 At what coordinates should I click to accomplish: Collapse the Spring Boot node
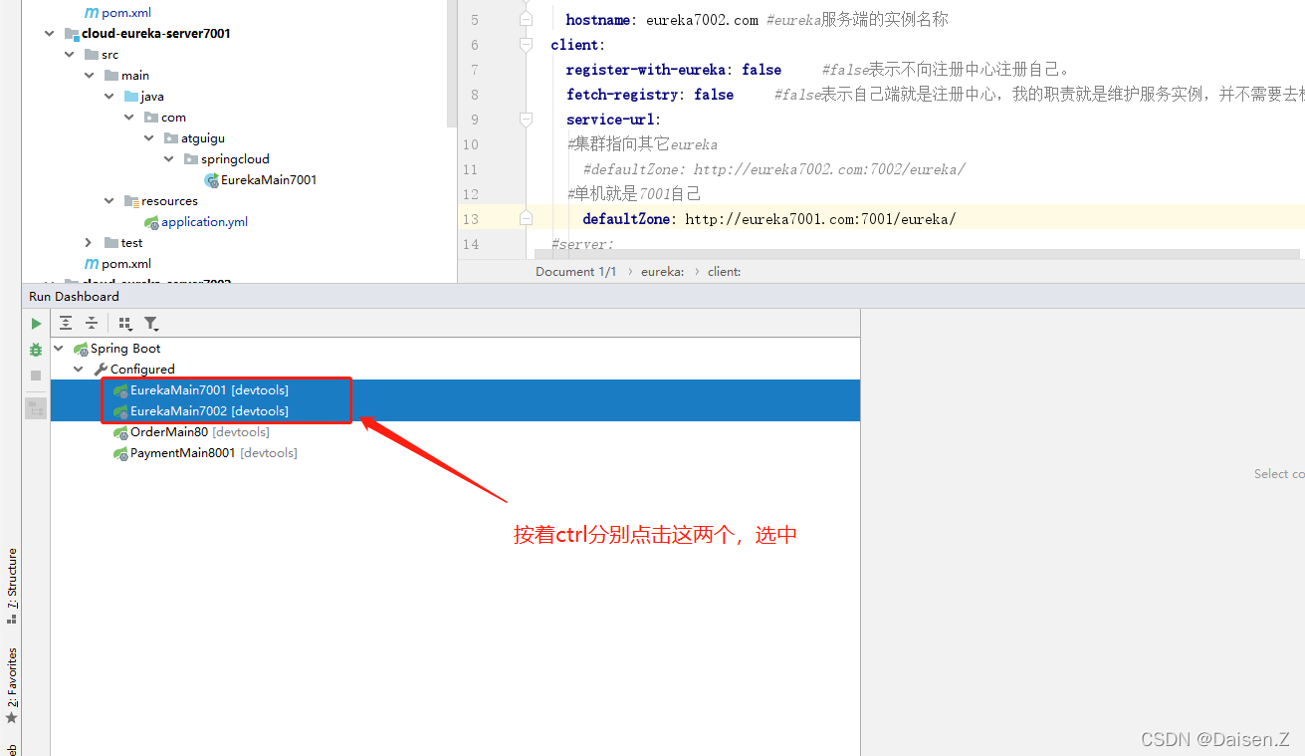pyautogui.click(x=59, y=349)
